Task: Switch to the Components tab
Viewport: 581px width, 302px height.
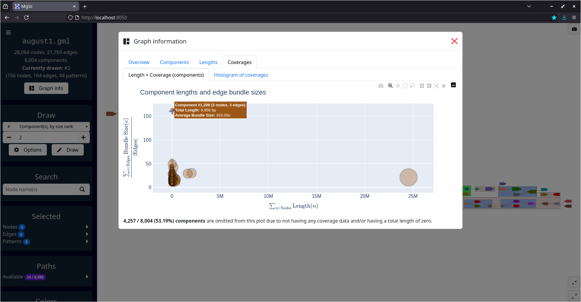Action: 174,62
